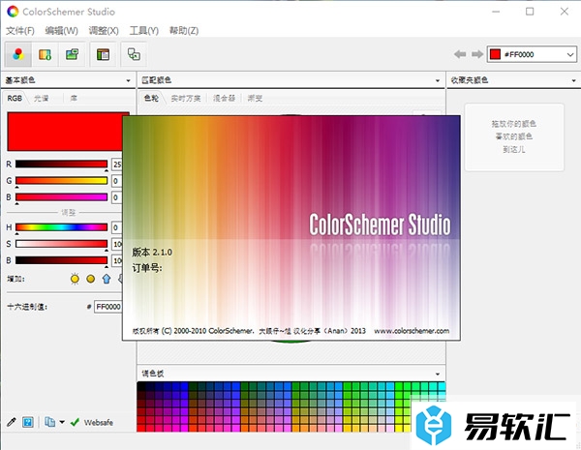Viewport: 581px width, 450px height.
Task: Open the 工具(Y) menu
Action: pos(143,31)
